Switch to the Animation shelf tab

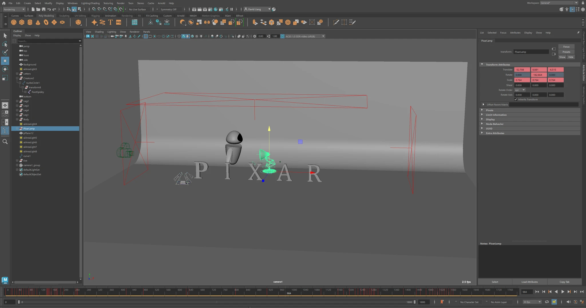110,16
